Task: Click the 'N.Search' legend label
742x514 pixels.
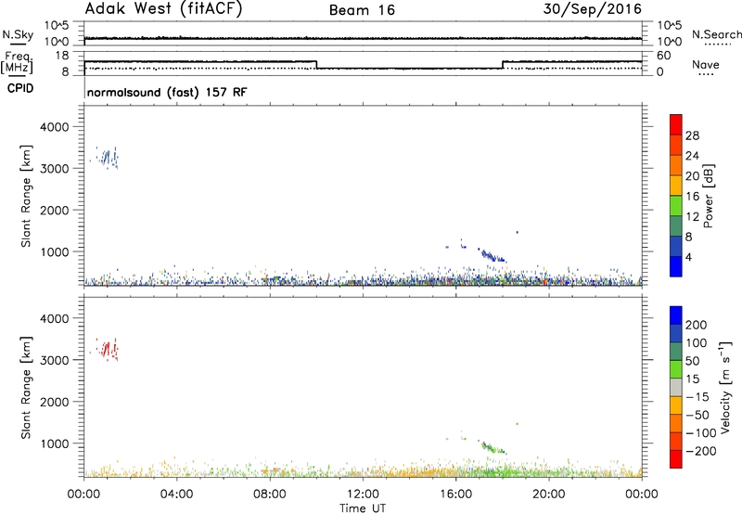Action: (716, 34)
